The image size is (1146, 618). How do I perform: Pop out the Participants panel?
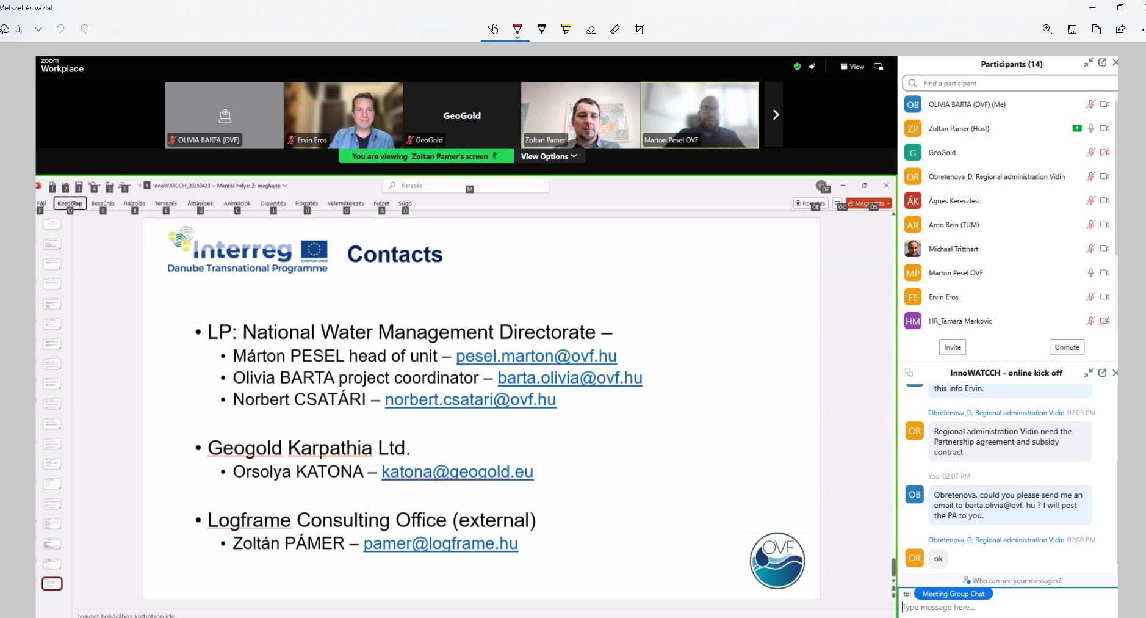click(x=1102, y=63)
